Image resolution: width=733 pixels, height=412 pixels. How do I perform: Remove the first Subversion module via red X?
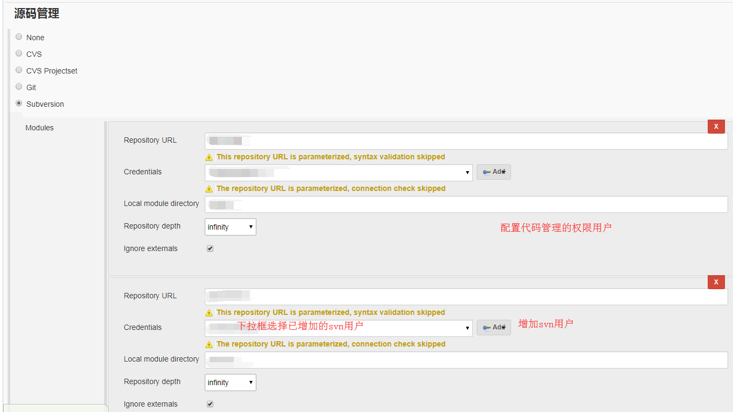tap(716, 126)
